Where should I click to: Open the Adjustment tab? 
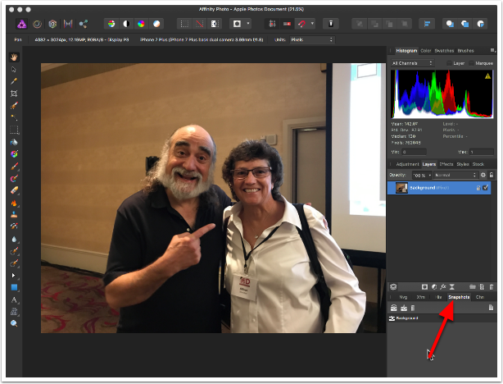pyautogui.click(x=406, y=164)
